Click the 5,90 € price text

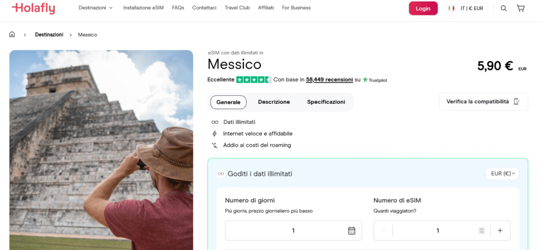coord(495,66)
